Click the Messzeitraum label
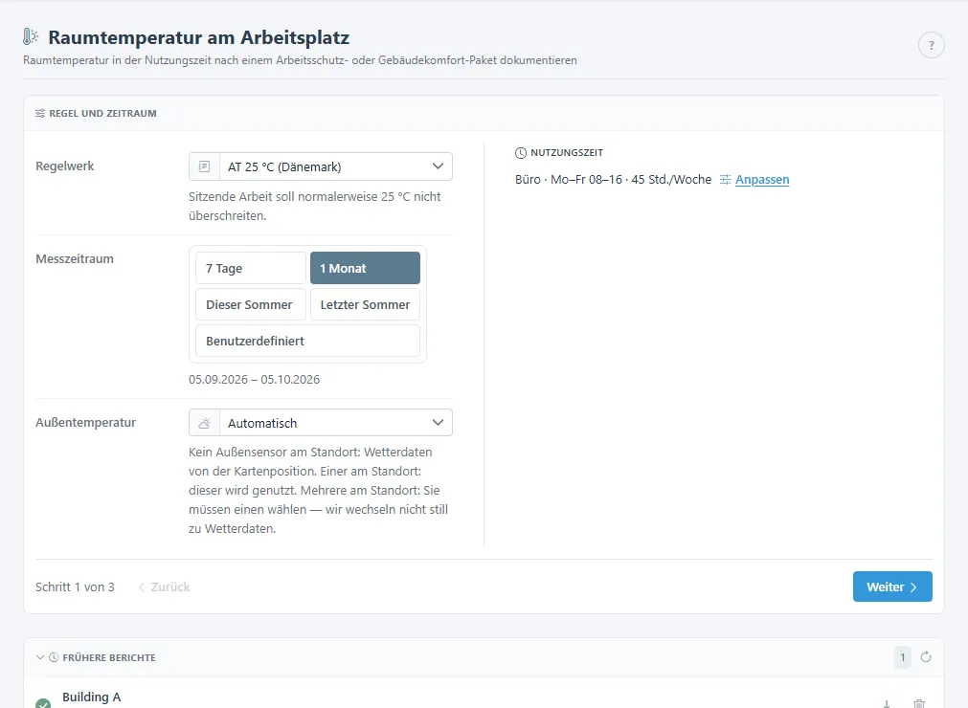The image size is (968, 708). pyautogui.click(x=75, y=259)
